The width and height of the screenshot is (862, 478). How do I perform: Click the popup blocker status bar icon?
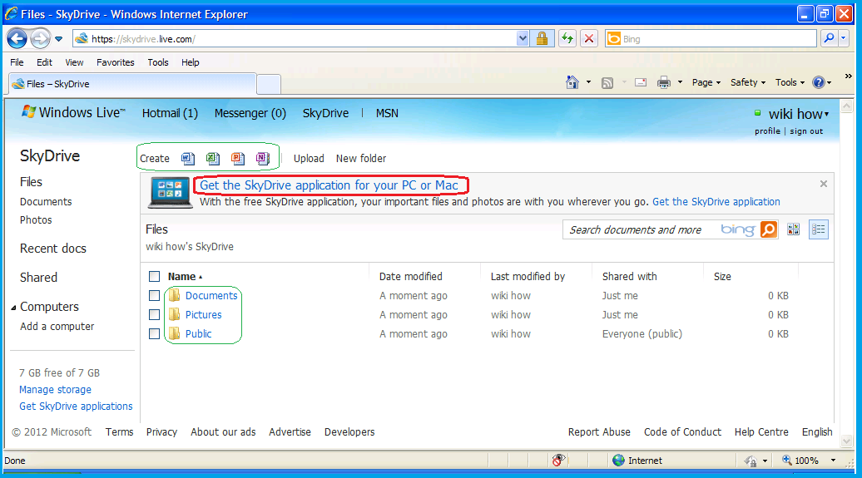click(x=558, y=461)
